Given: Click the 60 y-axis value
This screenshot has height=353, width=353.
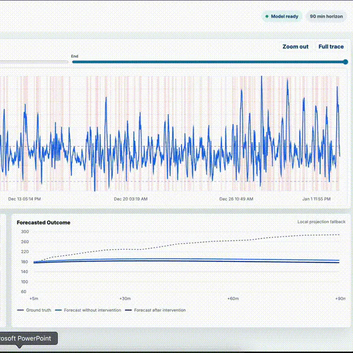Looking at the screenshot, I should coord(24,292).
